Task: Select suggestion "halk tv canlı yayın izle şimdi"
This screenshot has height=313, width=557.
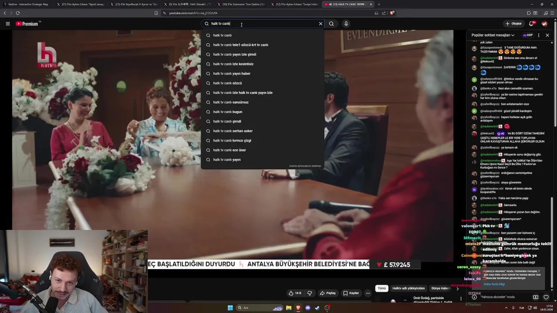Action: coord(262,54)
